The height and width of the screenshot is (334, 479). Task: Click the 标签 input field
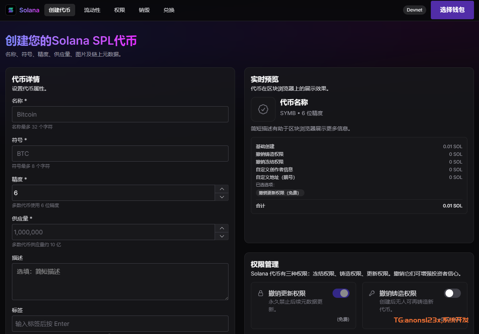(x=120, y=324)
